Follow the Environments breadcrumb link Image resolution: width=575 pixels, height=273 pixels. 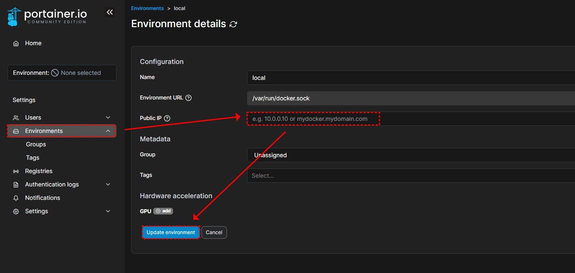tap(147, 8)
